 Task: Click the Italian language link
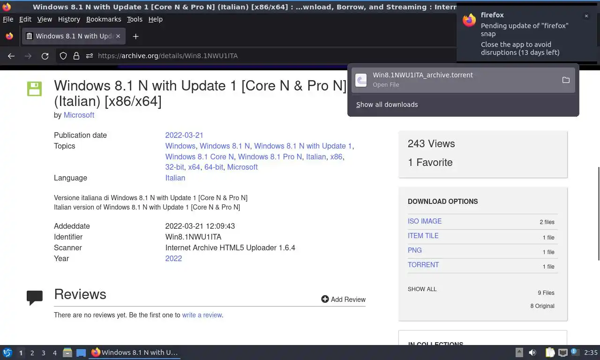pos(175,178)
